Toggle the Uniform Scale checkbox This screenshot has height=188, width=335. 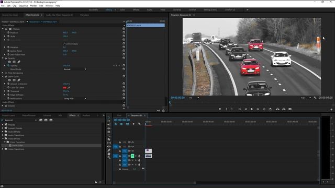[64, 44]
